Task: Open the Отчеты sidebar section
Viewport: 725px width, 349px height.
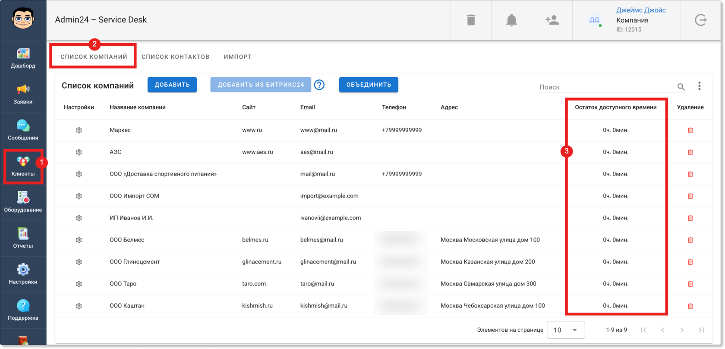Action: (x=23, y=239)
